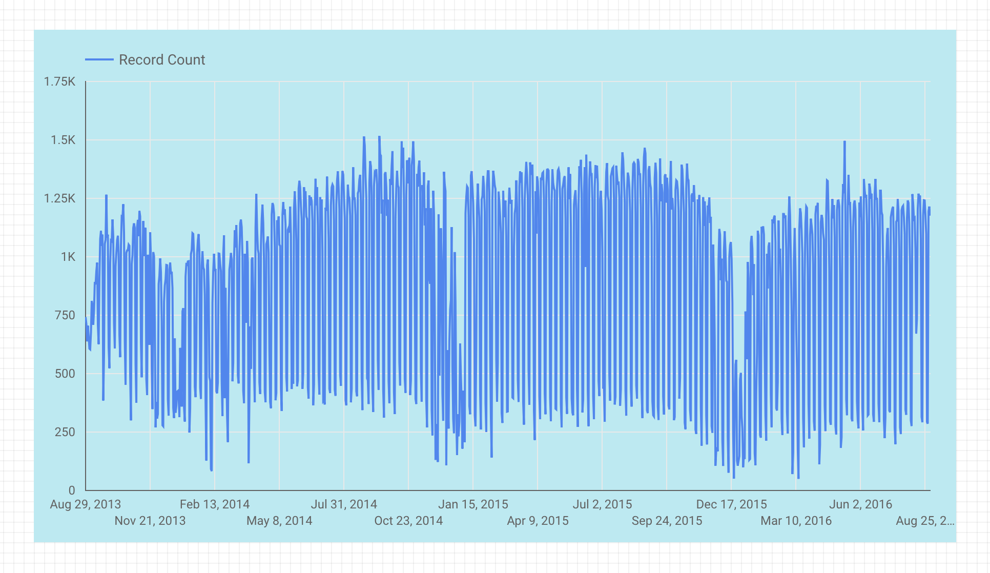Click the Sep 24, 2015 date label
990x573 pixels.
coord(667,521)
